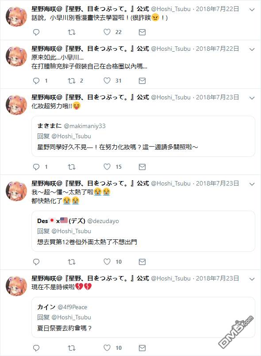The width and height of the screenshot is (261, 356).
Task: Open the quoted tweet asking 夏日祭要去約會嗎
Action: [x=143, y=317]
